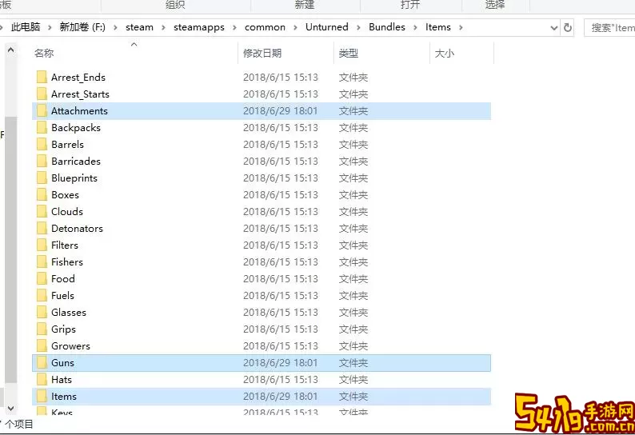Select the Guns row modified date 2018/6/29 18:01

[280, 363]
